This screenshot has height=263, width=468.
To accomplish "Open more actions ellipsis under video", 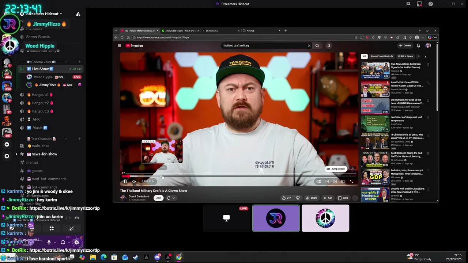I will coord(355,198).
